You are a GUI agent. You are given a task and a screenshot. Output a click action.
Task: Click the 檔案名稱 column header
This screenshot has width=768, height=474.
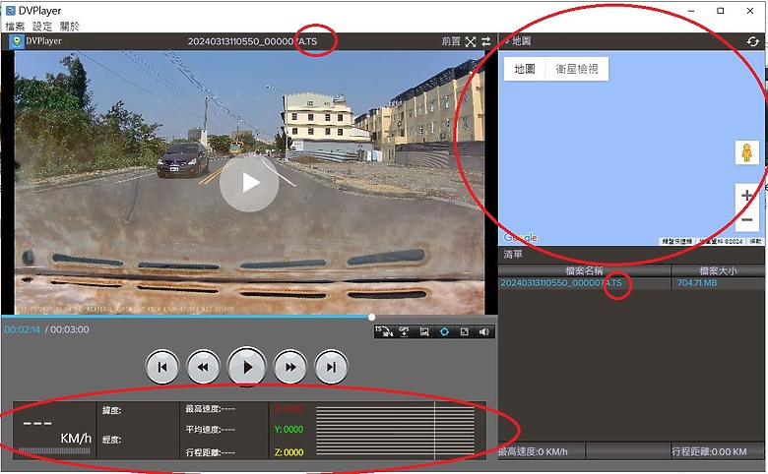584,270
